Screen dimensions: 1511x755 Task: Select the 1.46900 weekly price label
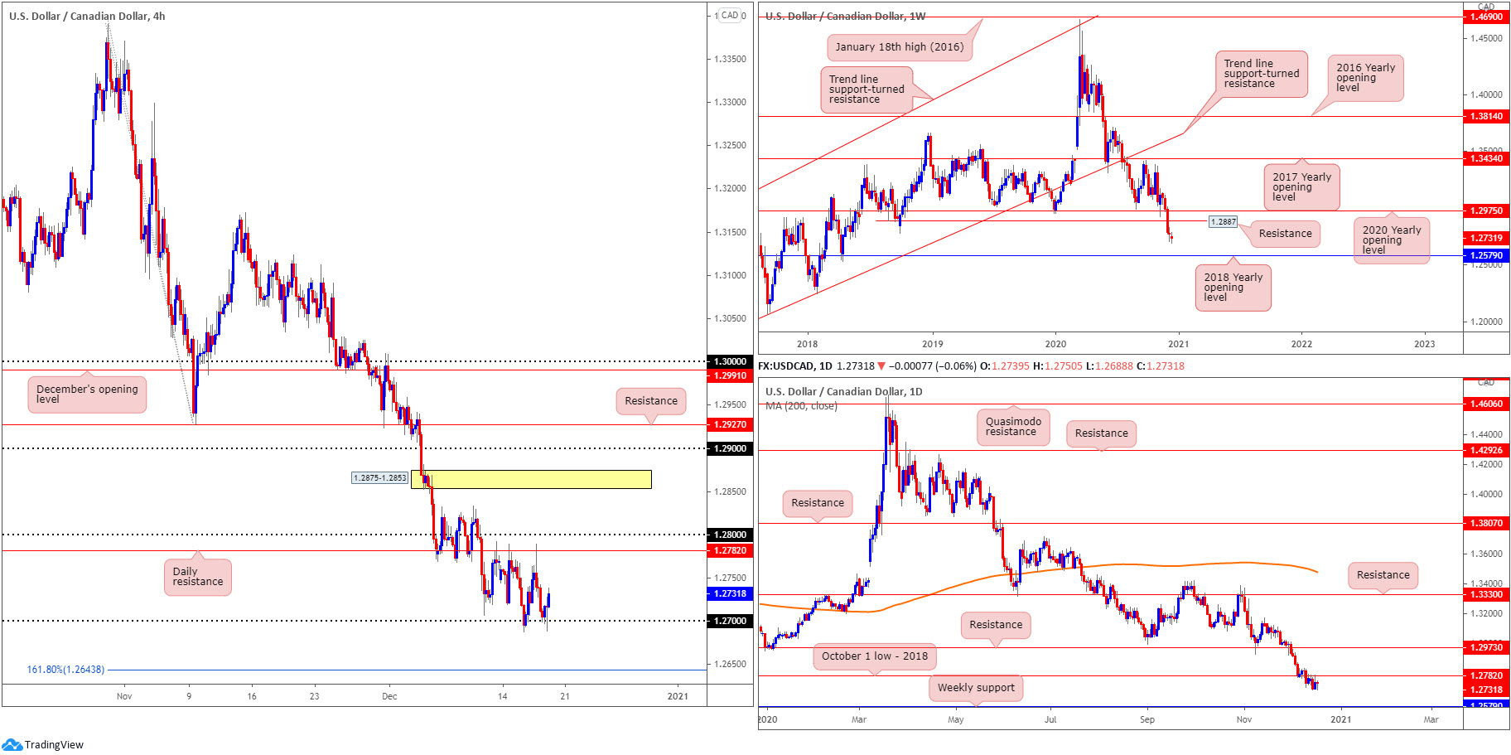click(1486, 17)
